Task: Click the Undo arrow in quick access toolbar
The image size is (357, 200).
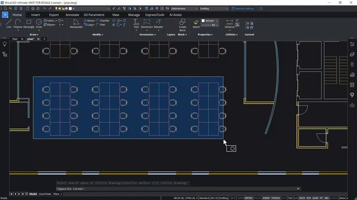Action: [x=45, y=8]
